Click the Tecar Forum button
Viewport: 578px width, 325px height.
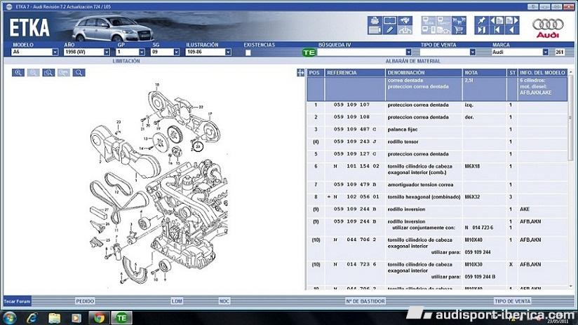(x=17, y=301)
